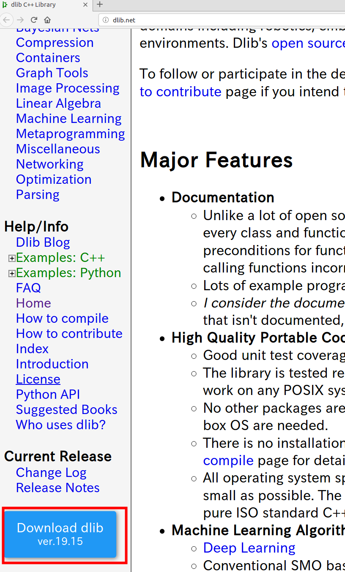View the Release Notes link
Viewport: 345px width, 572px height.
point(58,488)
